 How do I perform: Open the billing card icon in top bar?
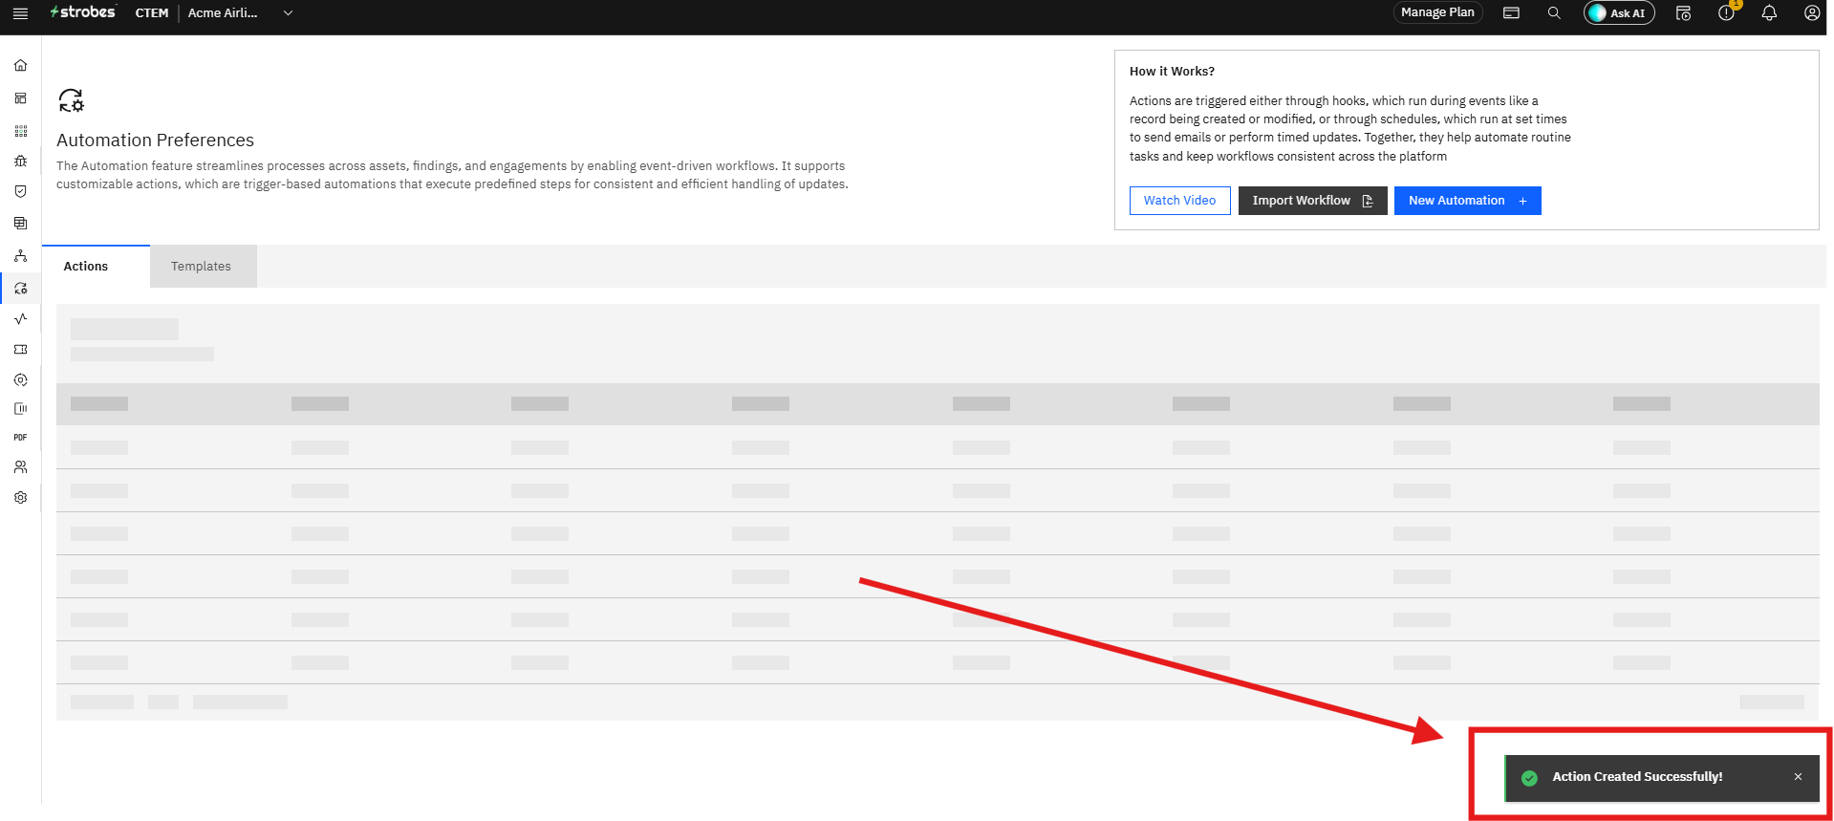pyautogui.click(x=1511, y=13)
